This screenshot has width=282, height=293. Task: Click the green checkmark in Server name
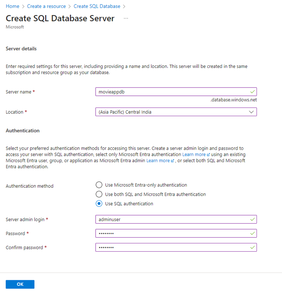click(252, 92)
